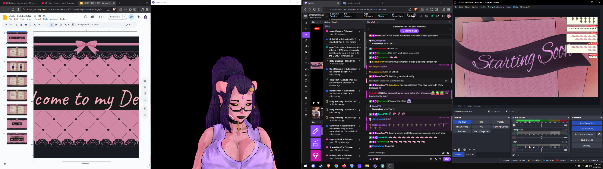Unmute the VOIP audio source

coord(514,150)
